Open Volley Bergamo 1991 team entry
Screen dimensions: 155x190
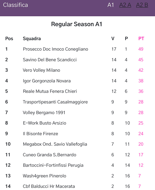(44, 112)
